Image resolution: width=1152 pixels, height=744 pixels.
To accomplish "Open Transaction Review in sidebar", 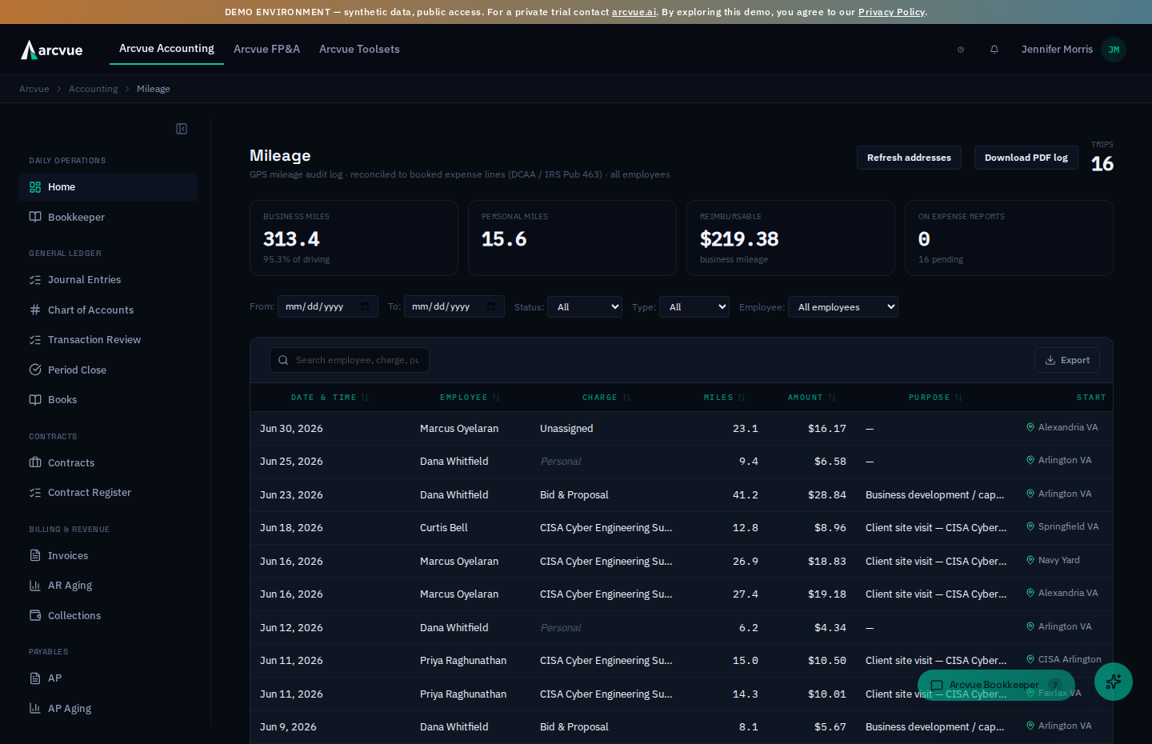I will (x=108, y=340).
